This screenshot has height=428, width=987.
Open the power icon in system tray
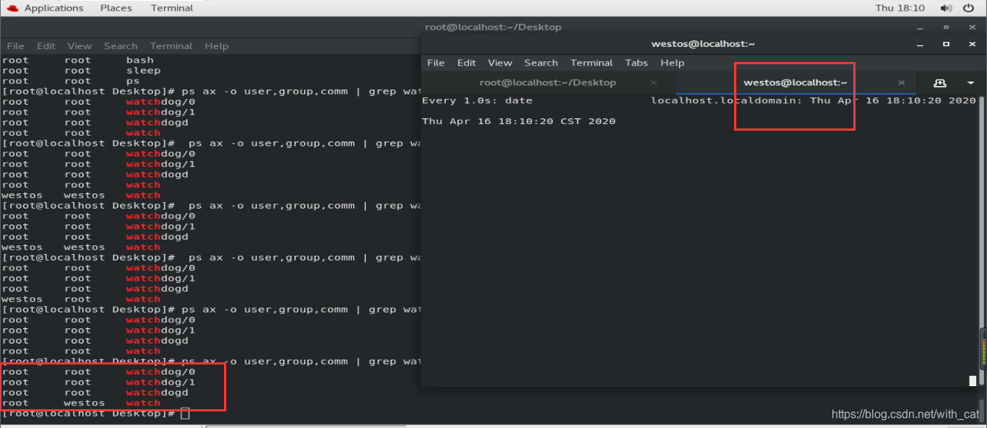click(x=969, y=8)
